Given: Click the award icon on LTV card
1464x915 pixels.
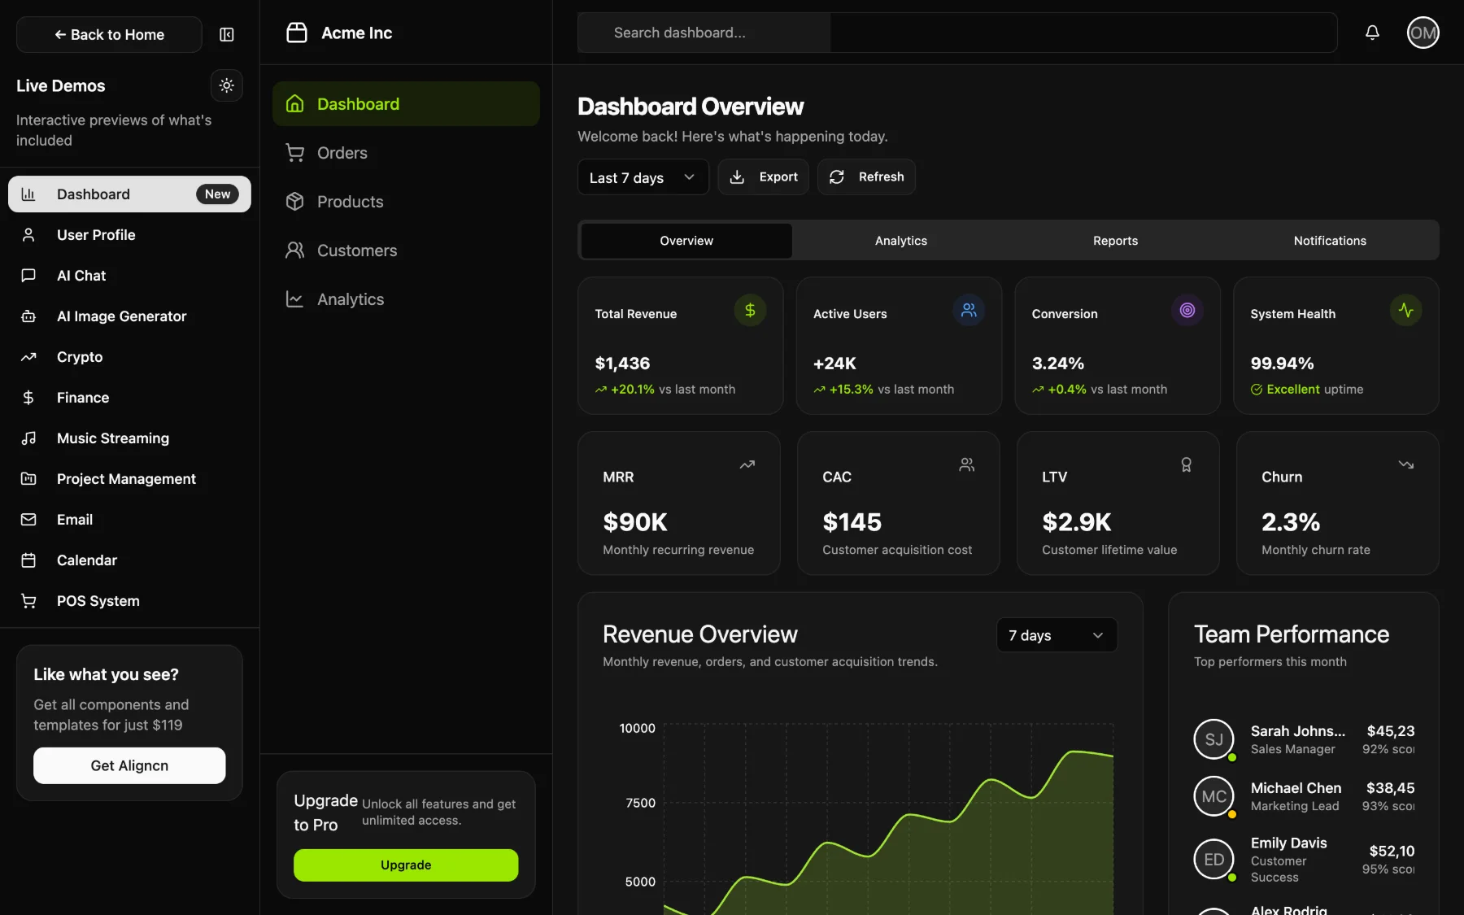Looking at the screenshot, I should click(1187, 464).
